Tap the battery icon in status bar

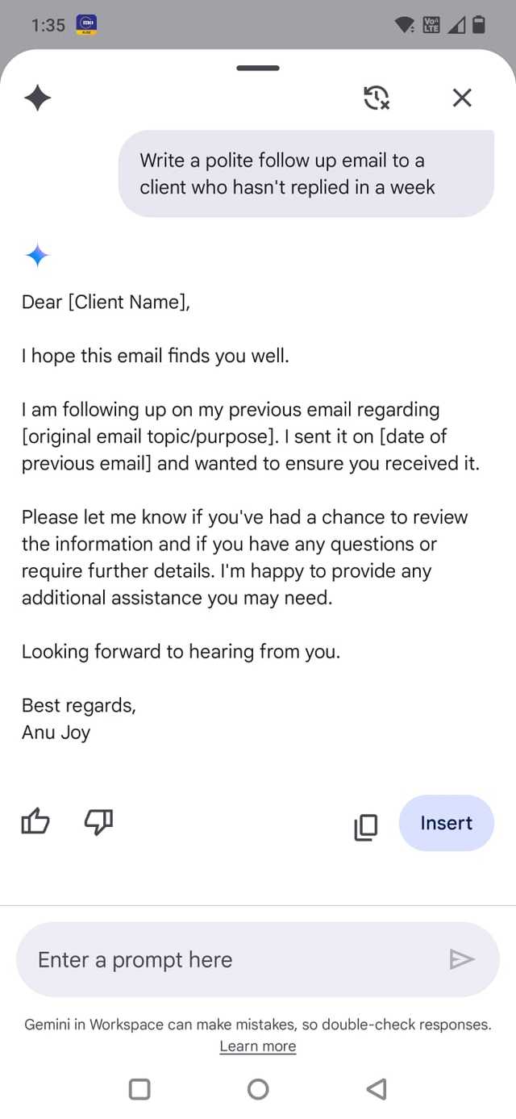[479, 25]
